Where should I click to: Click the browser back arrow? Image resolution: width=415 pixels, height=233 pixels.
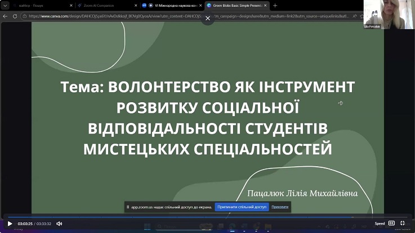pos(6,16)
